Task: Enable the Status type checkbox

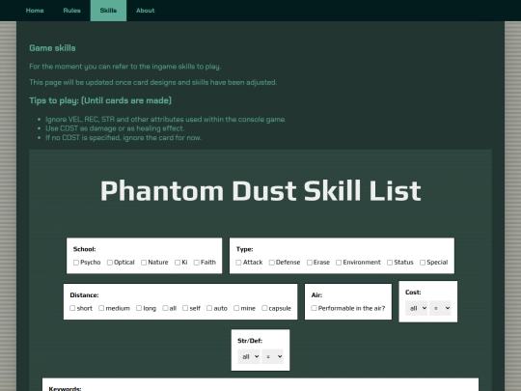Action: (390, 263)
